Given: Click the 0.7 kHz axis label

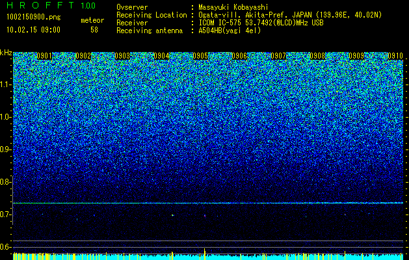Looking at the screenshot, I should point(5,214).
